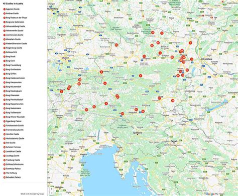Click the list icon for Riegersburg Castle

point(5,48)
